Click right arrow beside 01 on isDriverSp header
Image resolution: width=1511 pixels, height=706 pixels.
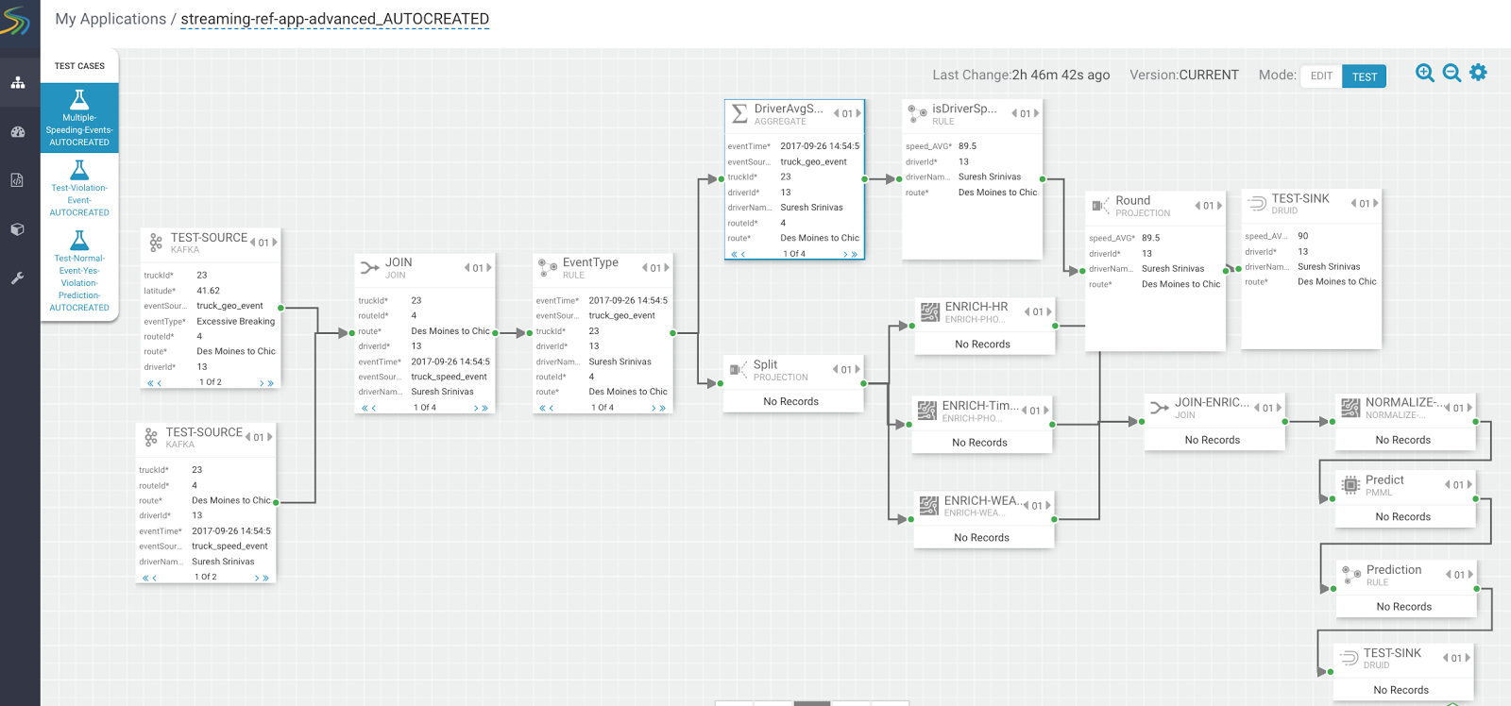click(x=1037, y=113)
